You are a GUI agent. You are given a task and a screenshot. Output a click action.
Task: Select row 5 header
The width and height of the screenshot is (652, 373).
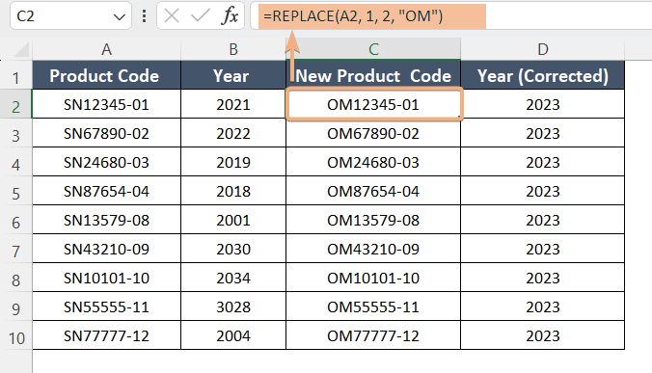coord(15,192)
